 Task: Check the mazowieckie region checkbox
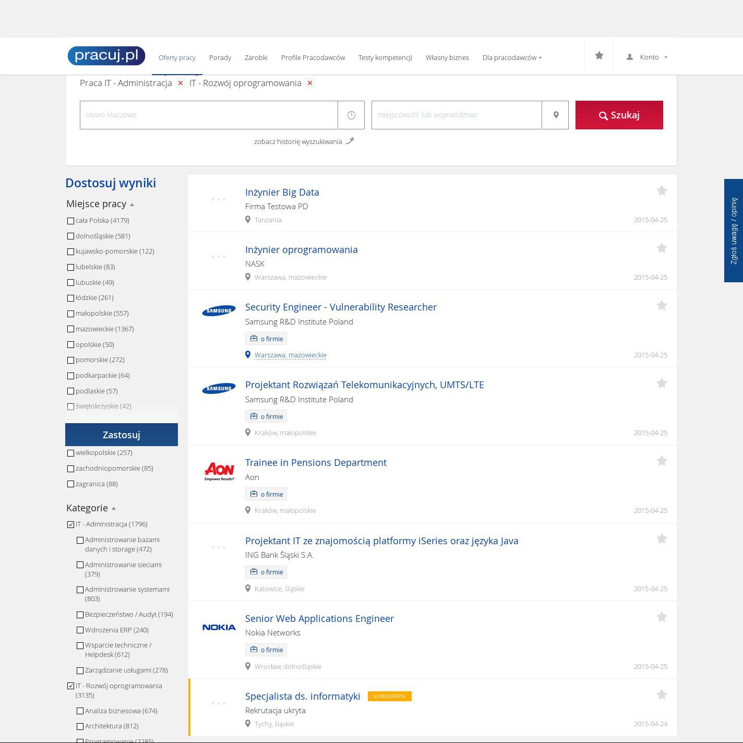point(71,329)
